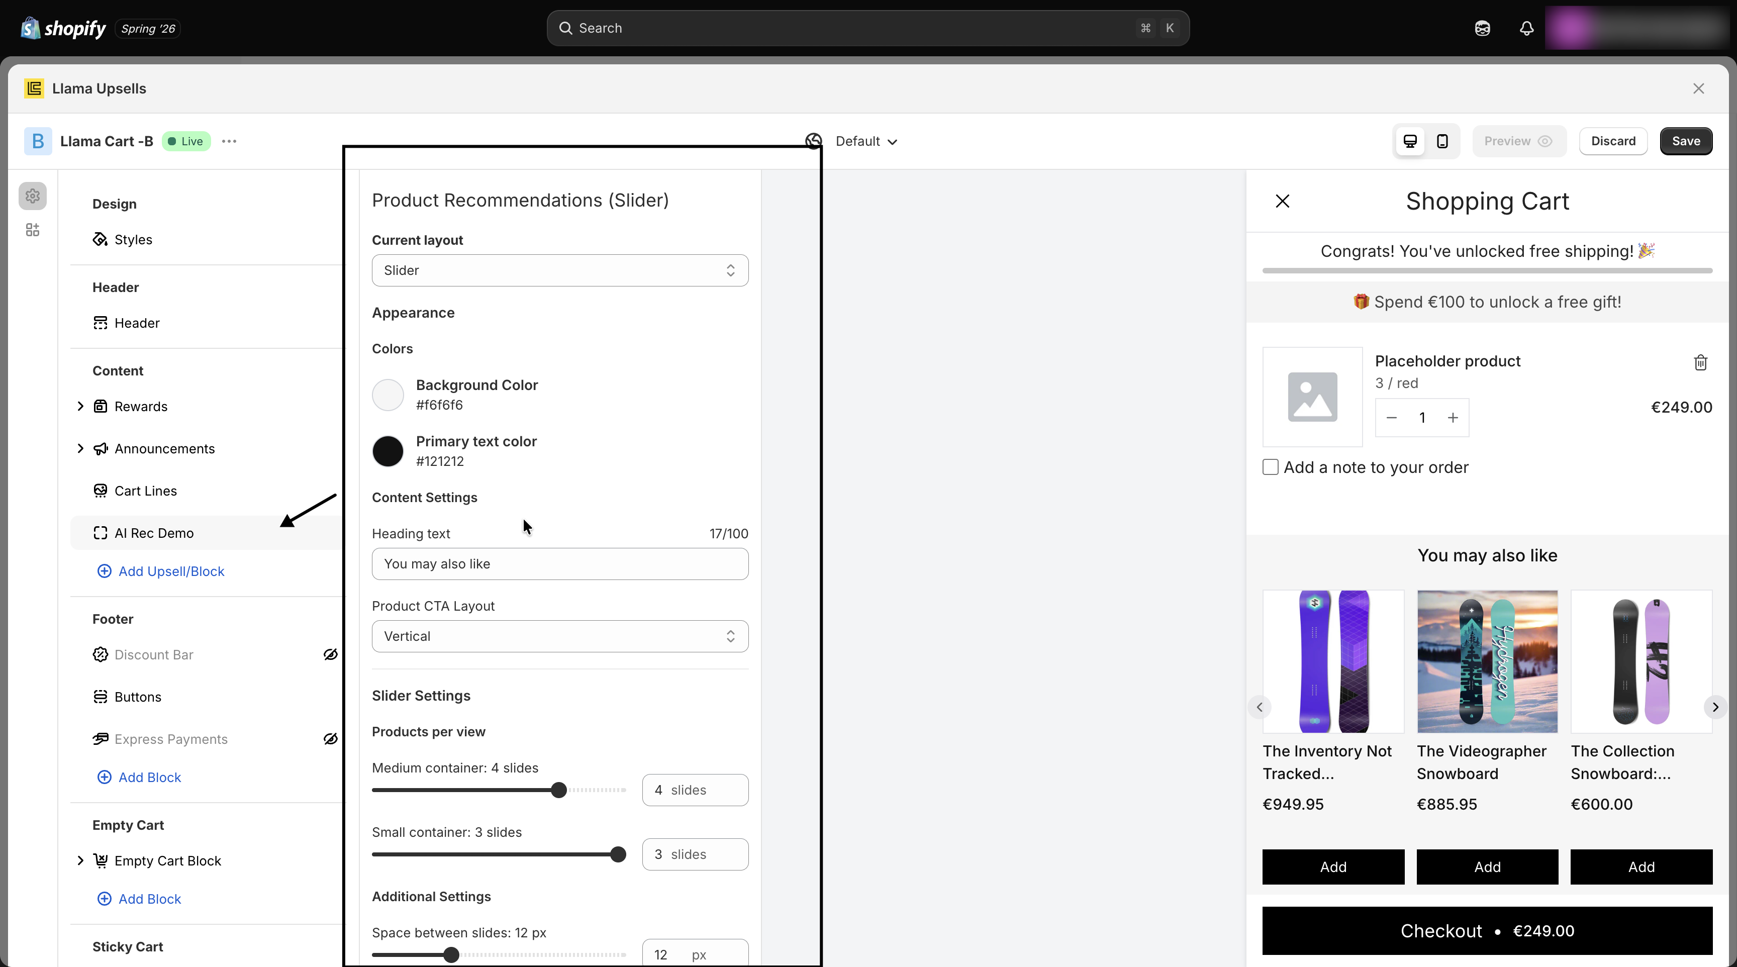Open the Product CTA Layout dropdown
Image resolution: width=1737 pixels, height=967 pixels.
[x=560, y=637]
